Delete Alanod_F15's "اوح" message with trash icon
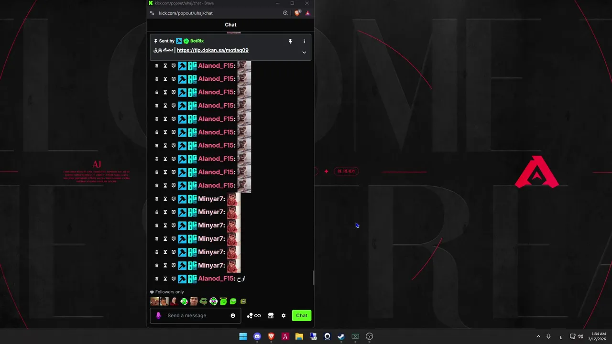 [157, 279]
